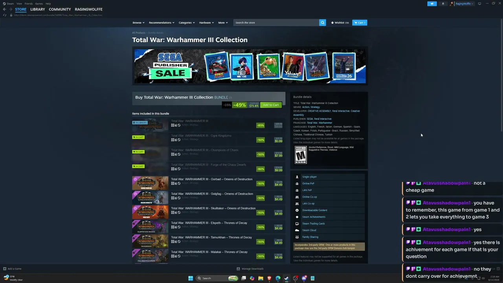Expand the Hardware dropdown

[206, 23]
